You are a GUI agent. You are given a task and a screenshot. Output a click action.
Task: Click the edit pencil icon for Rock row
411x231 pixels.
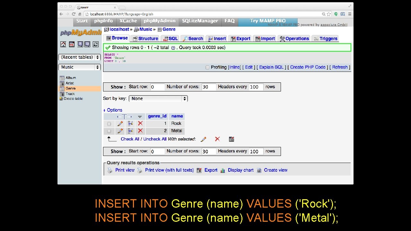tap(120, 124)
